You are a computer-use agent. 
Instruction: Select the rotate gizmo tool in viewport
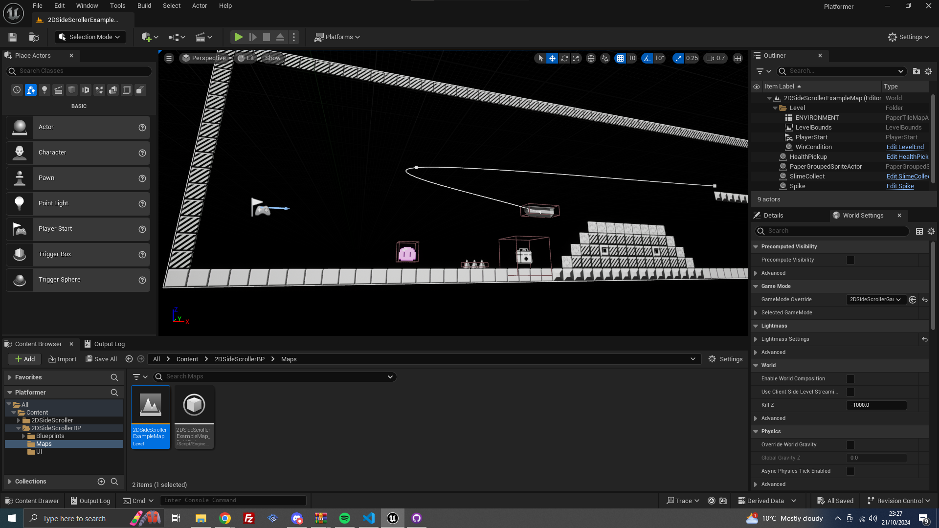point(564,58)
